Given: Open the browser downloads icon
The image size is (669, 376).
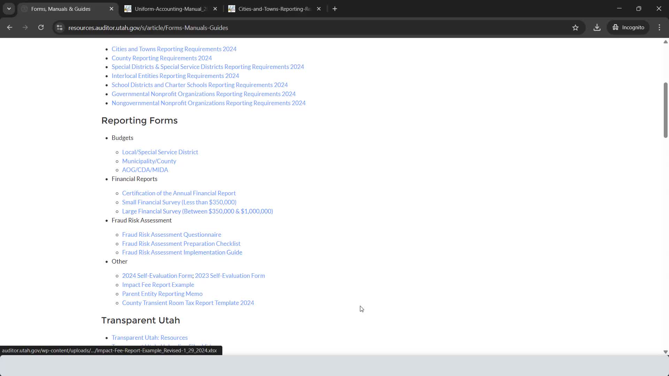Looking at the screenshot, I should [x=597, y=28].
